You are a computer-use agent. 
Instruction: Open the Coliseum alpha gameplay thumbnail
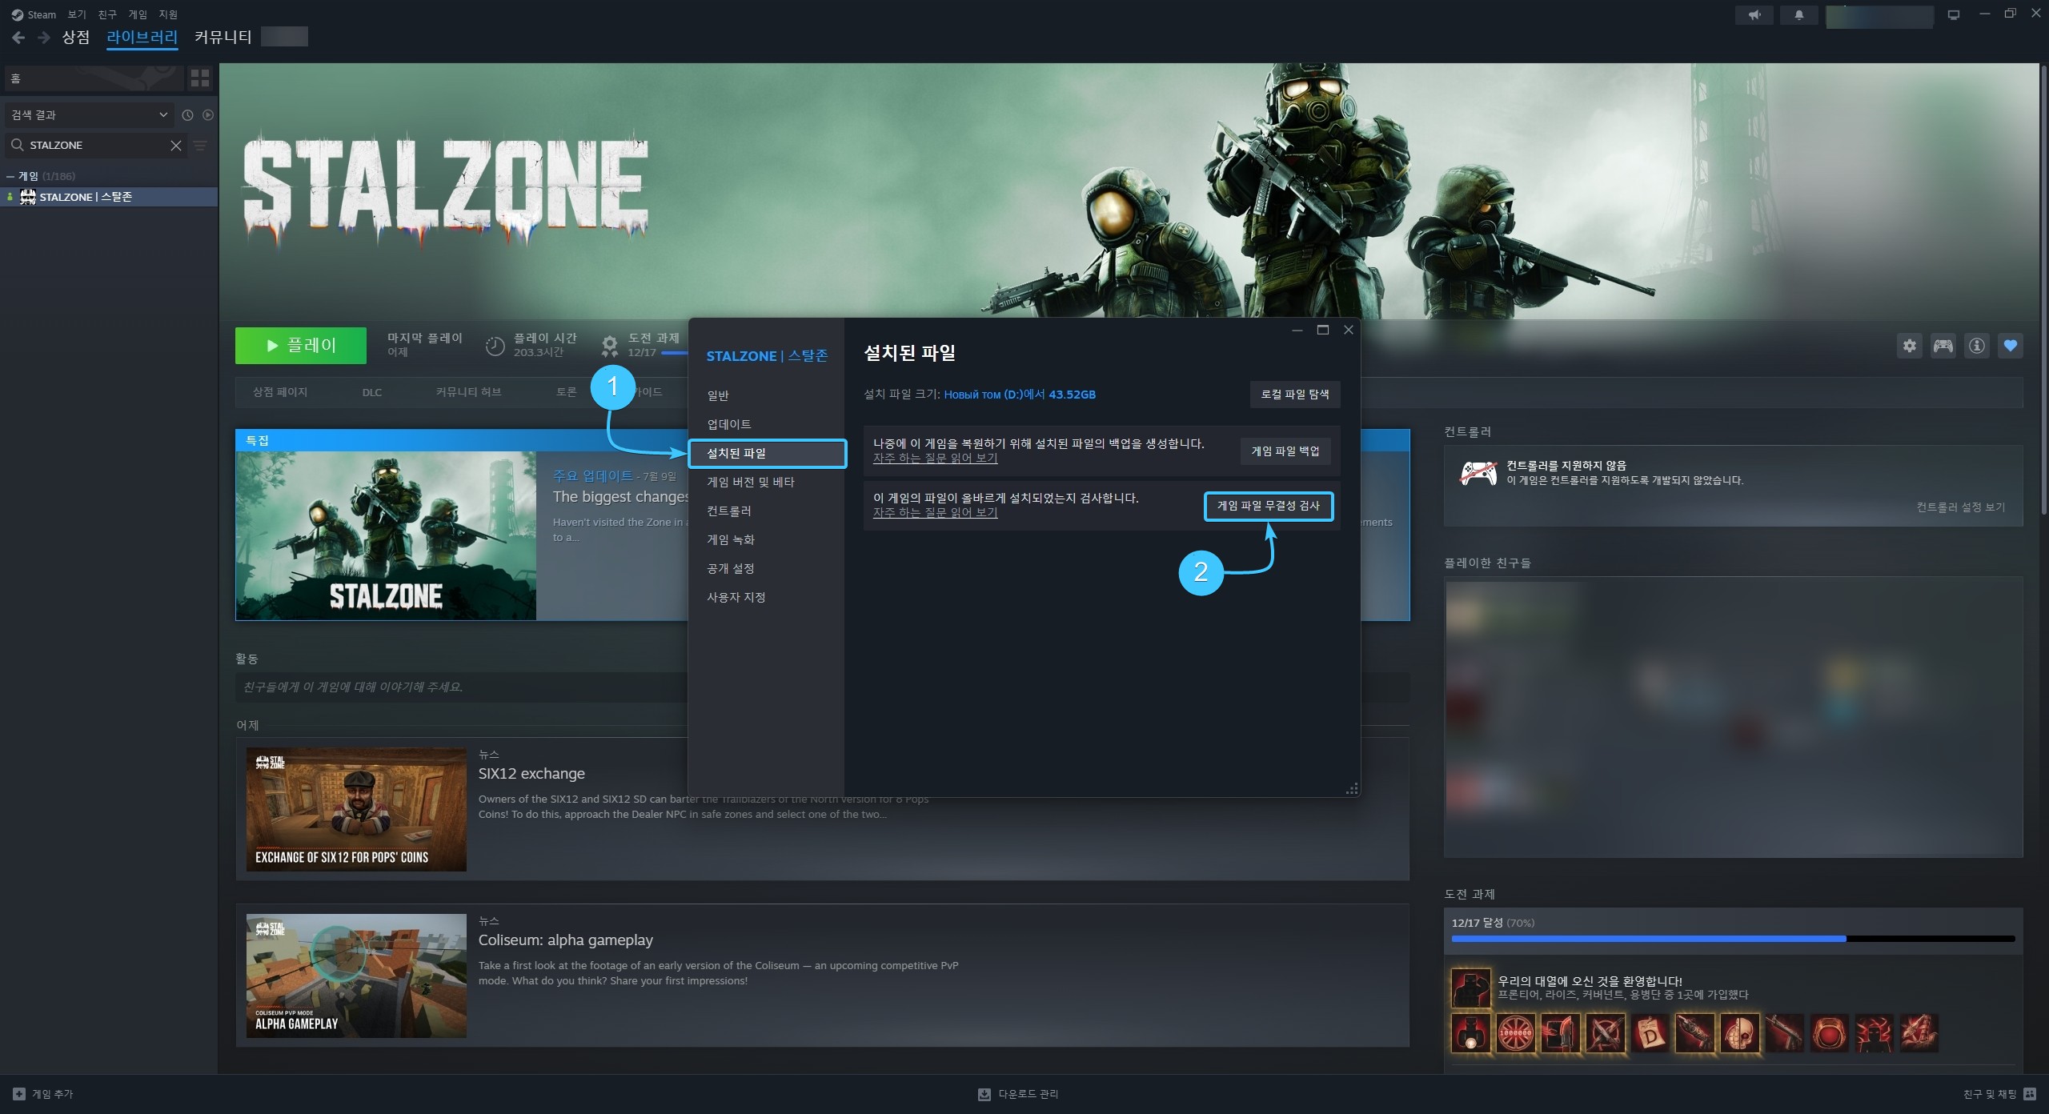point(356,976)
